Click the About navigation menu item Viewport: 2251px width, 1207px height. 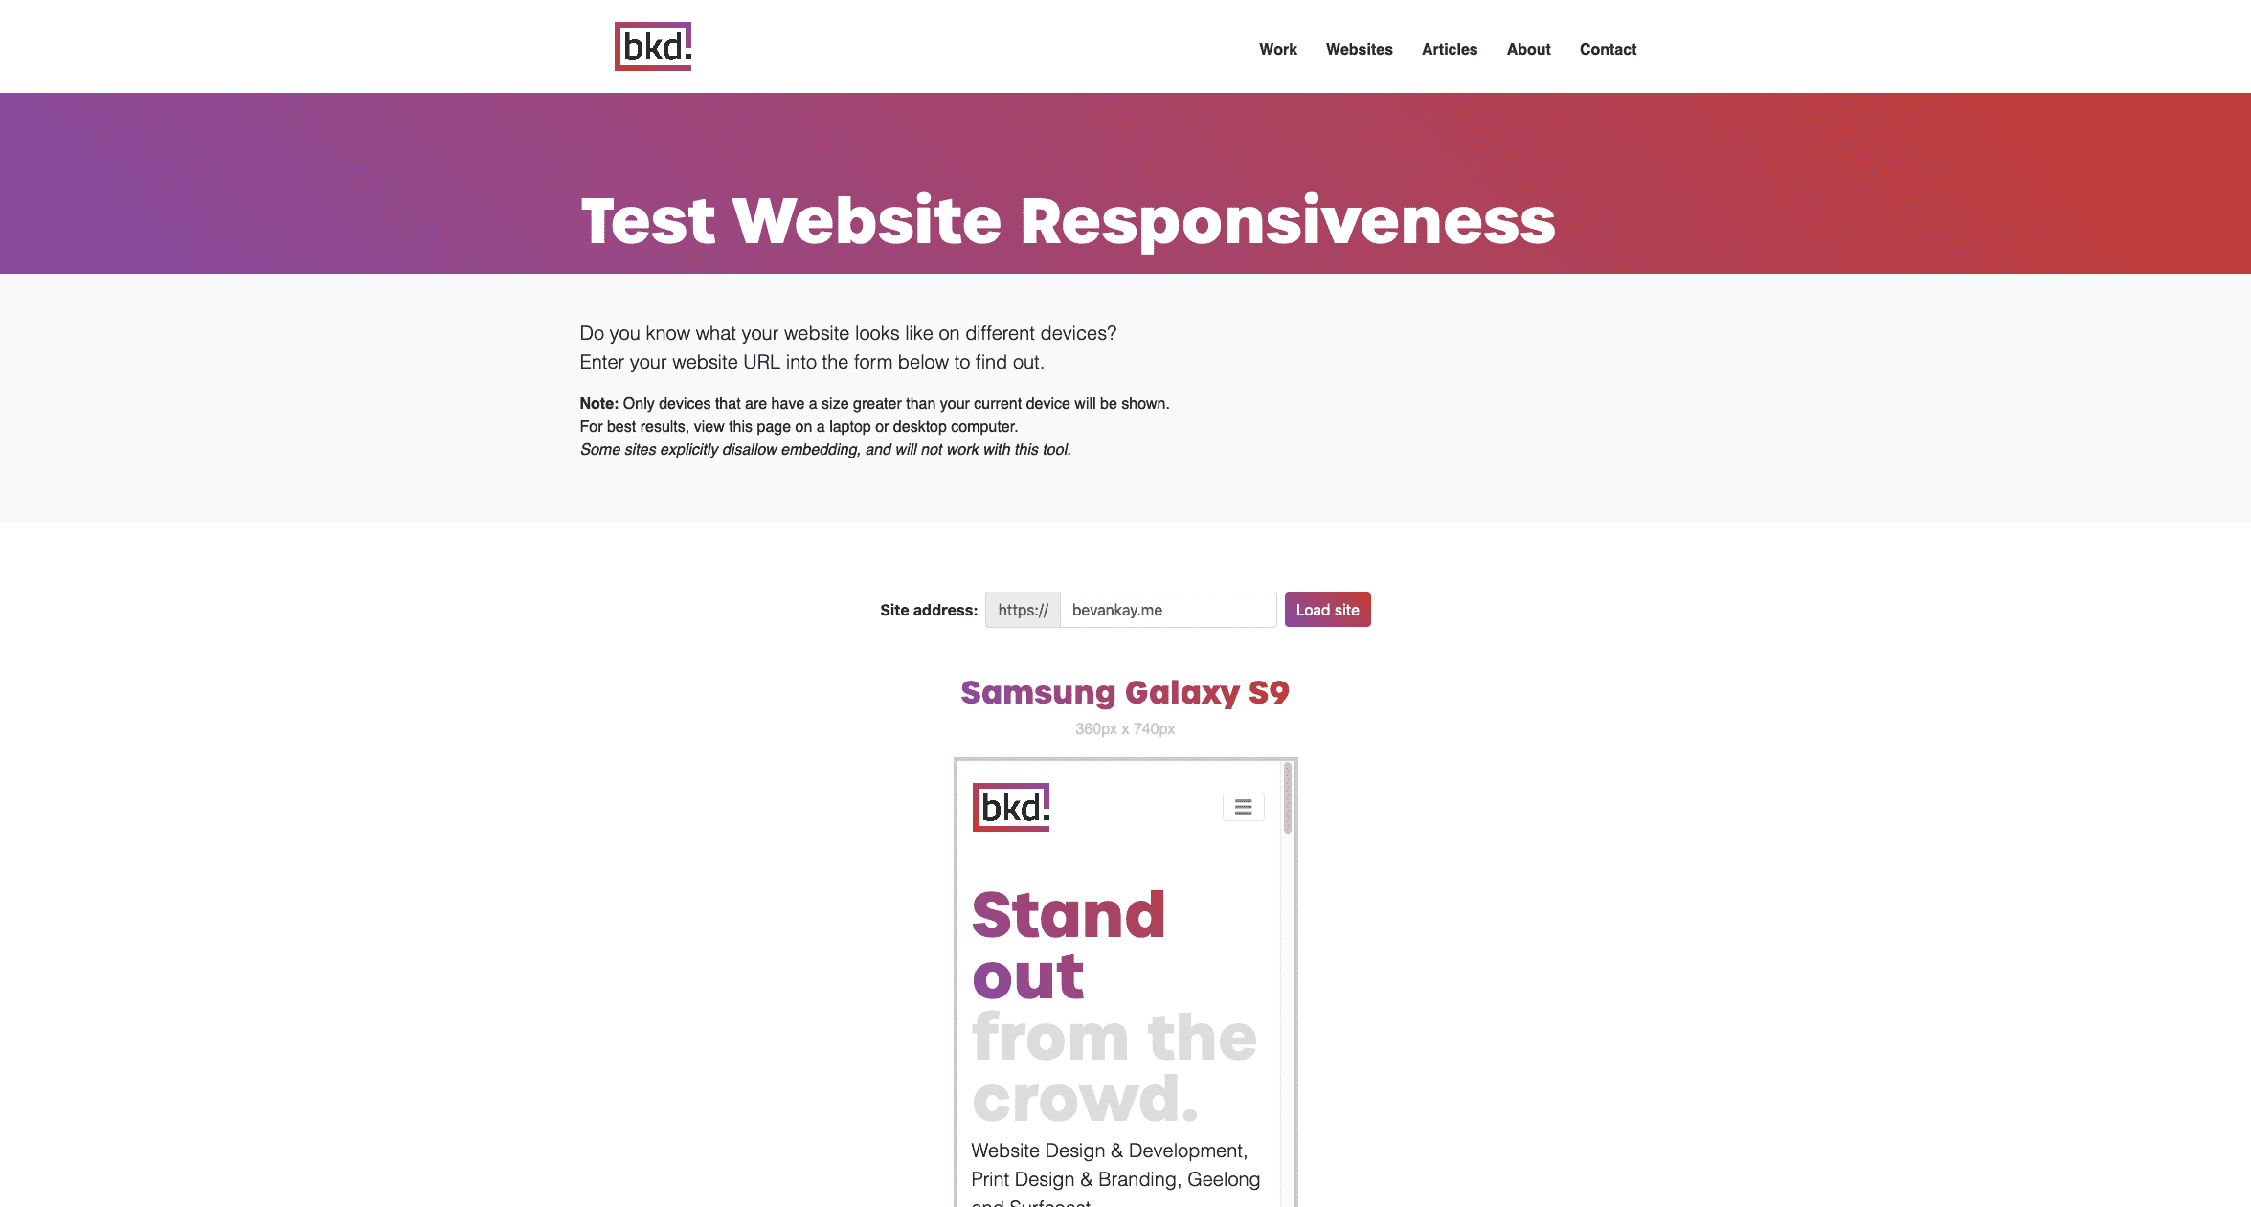(x=1527, y=48)
